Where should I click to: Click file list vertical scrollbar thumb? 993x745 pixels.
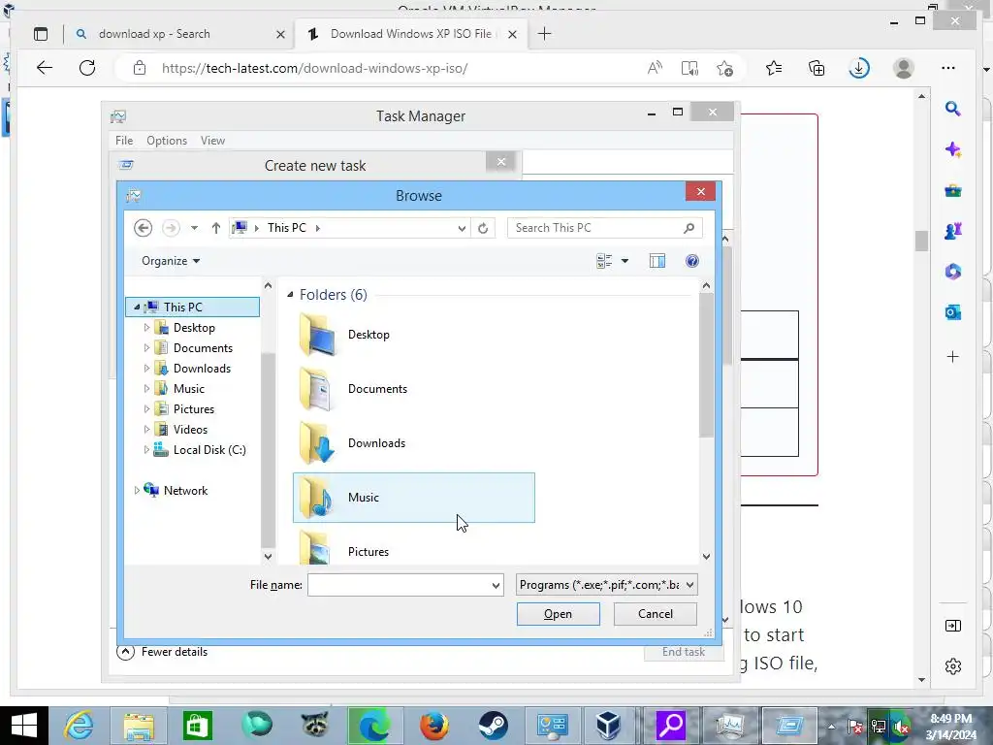[706, 365]
